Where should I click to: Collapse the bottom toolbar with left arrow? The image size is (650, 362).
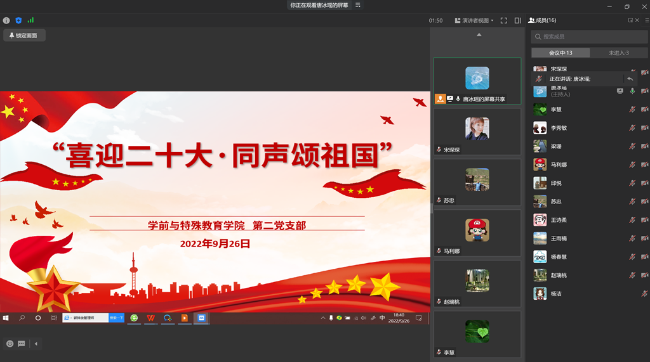[36, 344]
